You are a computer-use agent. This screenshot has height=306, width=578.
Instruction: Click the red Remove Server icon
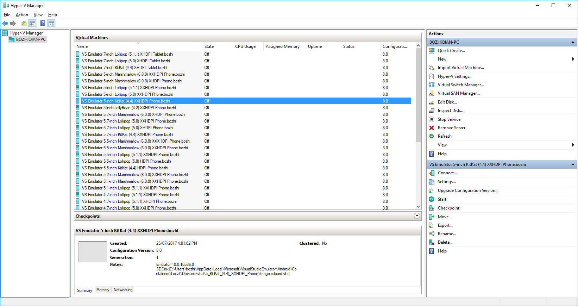[x=432, y=128]
